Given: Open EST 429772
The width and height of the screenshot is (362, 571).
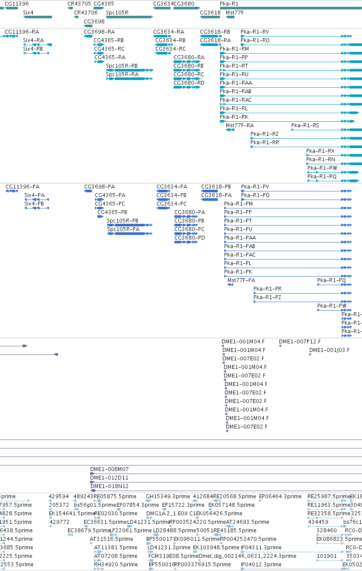Looking at the screenshot, I should pyautogui.click(x=60, y=522).
